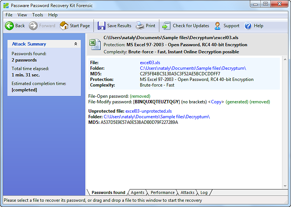Open the excel03-unprotected.xls file link

pyautogui.click(x=148, y=111)
